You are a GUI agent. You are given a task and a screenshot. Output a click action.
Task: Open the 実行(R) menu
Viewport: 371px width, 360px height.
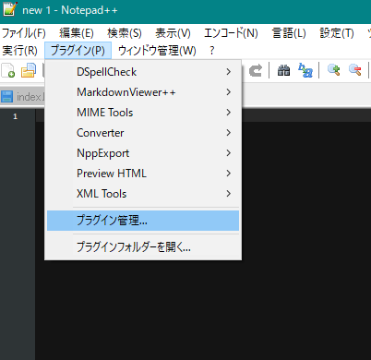19,51
